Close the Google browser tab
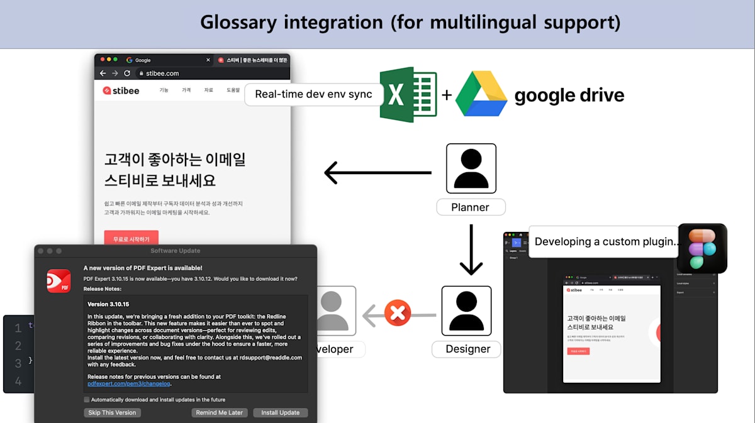755x423 pixels. click(208, 60)
